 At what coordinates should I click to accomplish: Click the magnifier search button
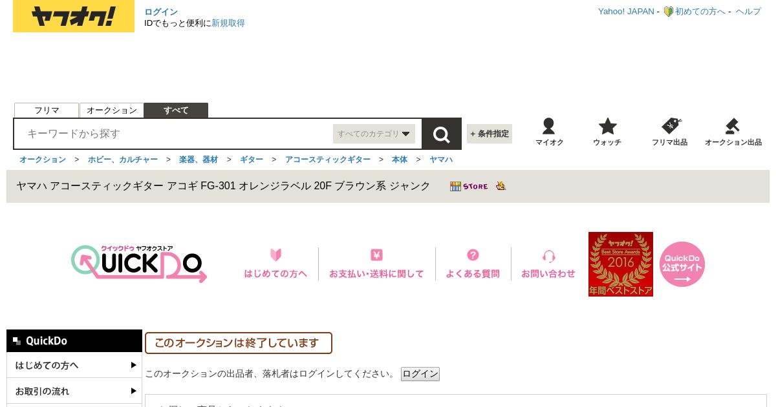pyautogui.click(x=442, y=134)
